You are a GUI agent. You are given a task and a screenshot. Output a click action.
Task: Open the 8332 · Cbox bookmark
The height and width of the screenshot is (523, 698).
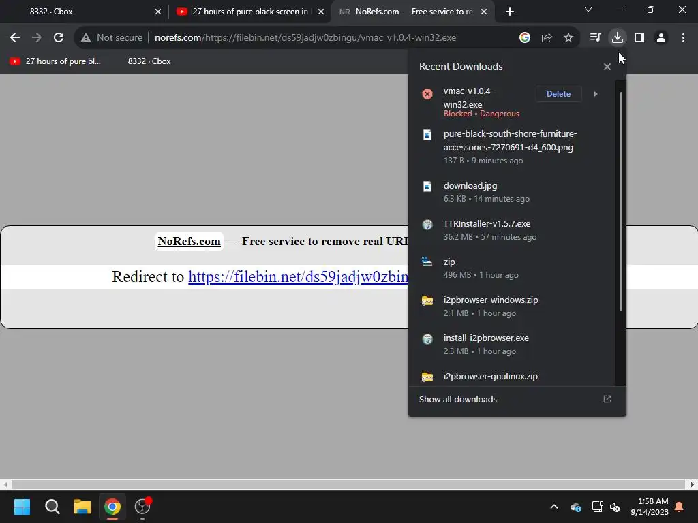[149, 61]
